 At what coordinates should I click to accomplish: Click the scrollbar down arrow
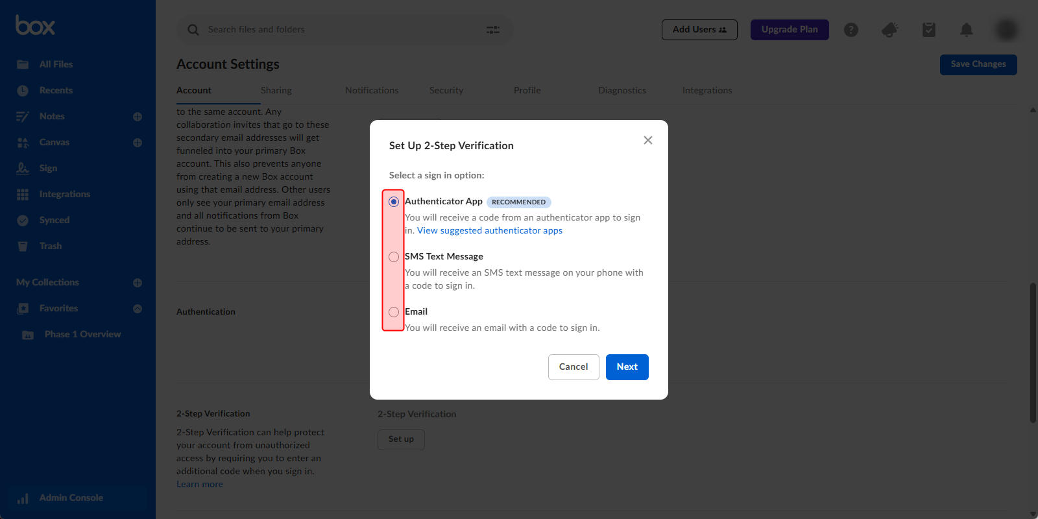[1033, 514]
